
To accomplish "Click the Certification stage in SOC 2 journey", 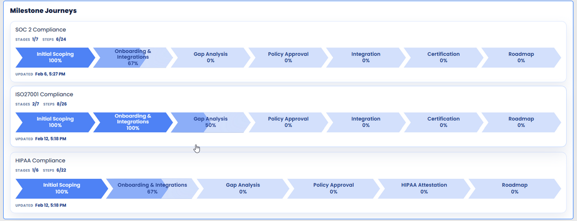I will (444, 57).
